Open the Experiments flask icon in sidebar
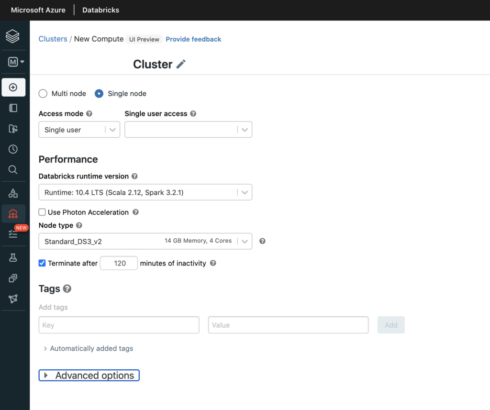The image size is (490, 410). pos(13,258)
